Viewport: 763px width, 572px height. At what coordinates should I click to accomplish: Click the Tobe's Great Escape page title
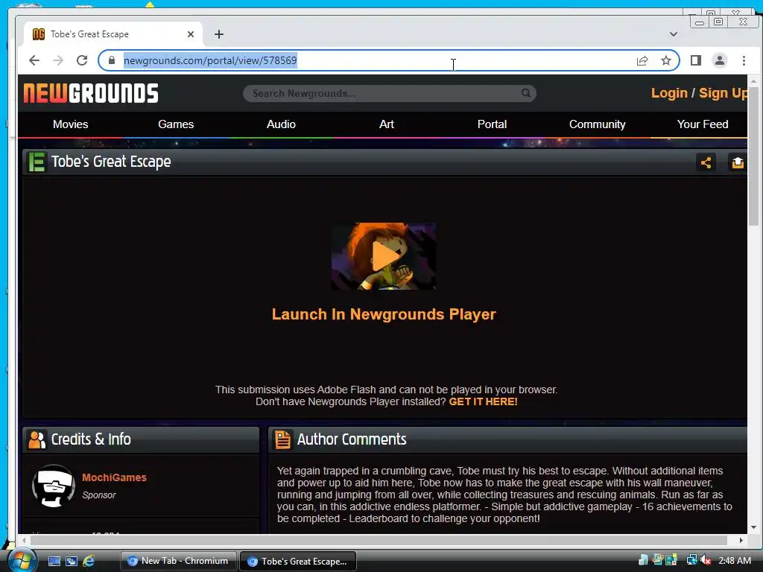111,162
